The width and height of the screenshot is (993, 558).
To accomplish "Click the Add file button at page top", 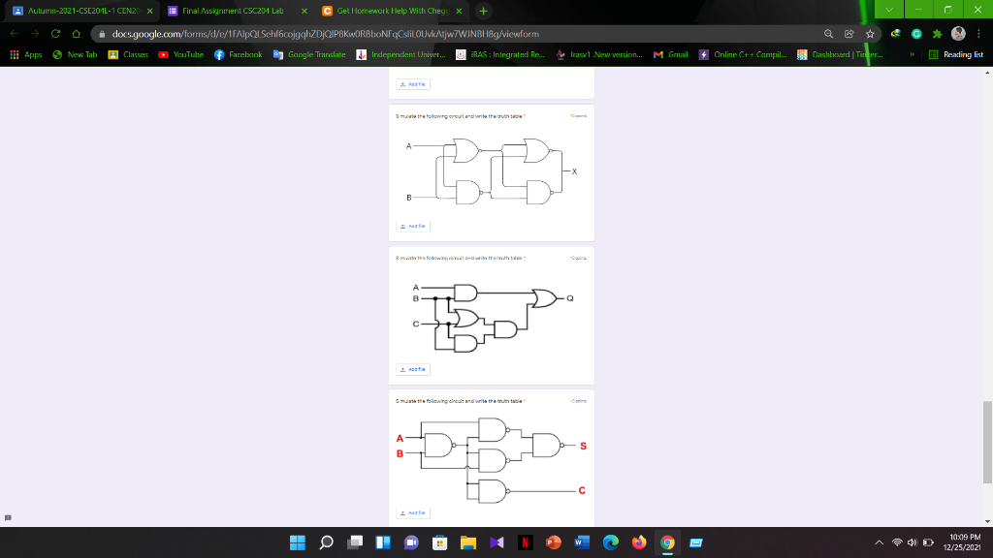I will (x=413, y=84).
